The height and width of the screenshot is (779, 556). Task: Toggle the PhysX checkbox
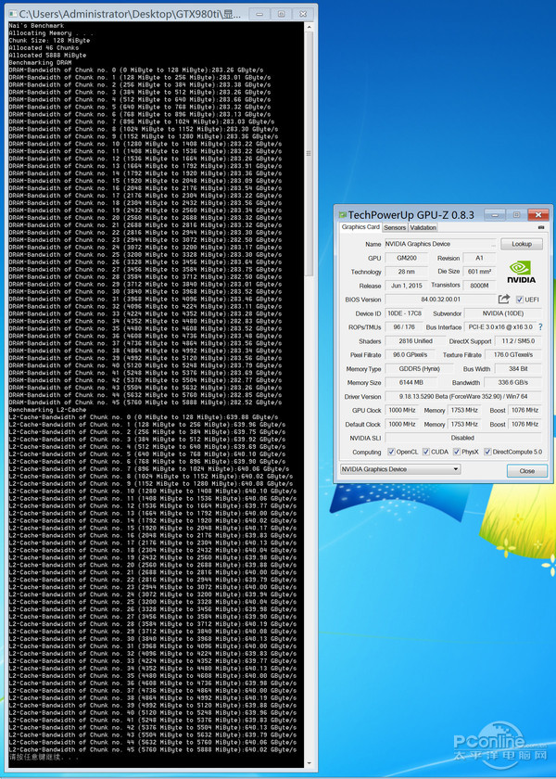point(457,452)
